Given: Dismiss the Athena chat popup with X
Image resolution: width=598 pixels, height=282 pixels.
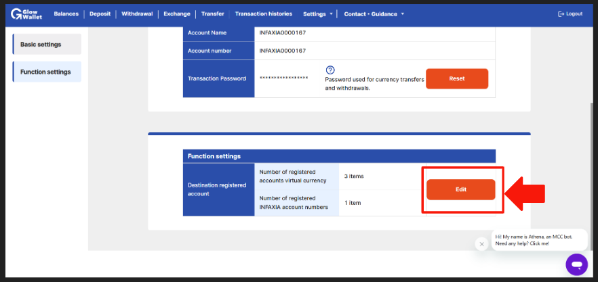Looking at the screenshot, I should 481,244.
